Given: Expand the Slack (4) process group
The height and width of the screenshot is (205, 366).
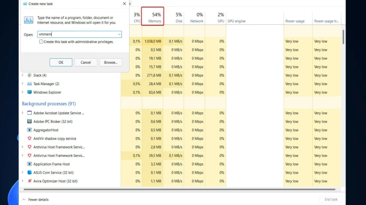Looking at the screenshot, I should click(23, 75).
